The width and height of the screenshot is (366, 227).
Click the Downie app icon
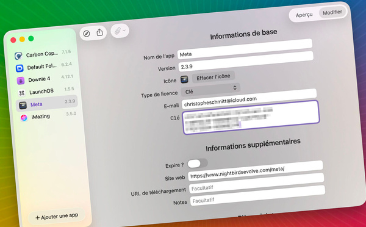[x=21, y=81]
